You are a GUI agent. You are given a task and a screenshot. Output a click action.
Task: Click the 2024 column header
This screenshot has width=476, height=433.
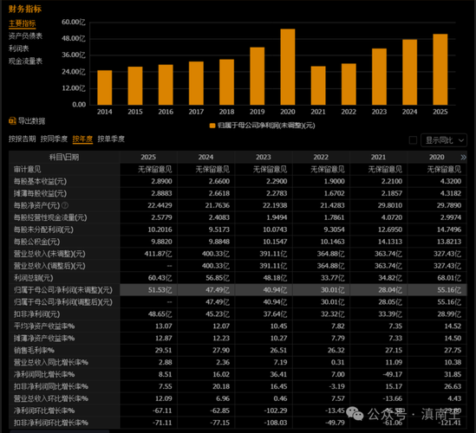pyautogui.click(x=205, y=157)
